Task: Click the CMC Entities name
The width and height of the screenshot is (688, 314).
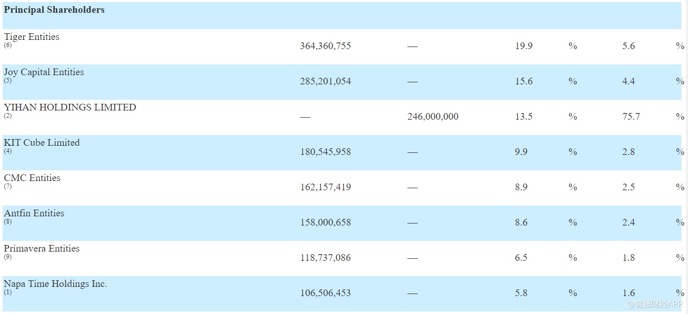Action: [x=32, y=178]
